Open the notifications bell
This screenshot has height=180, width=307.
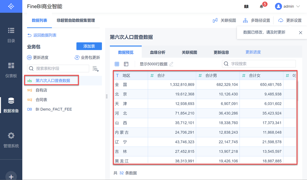click(x=261, y=7)
